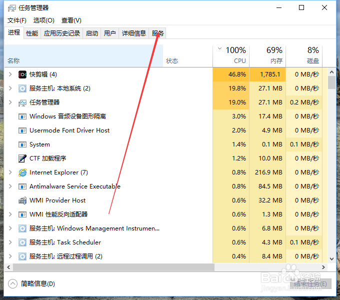Expand Antimalware Service Executable row
The height and width of the screenshot is (300, 340).
(x=10, y=186)
